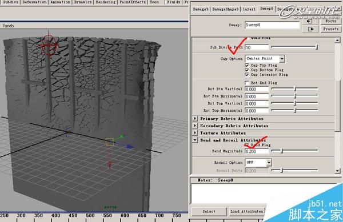Expand Primary Debris Attributes section
This screenshot has height=222, width=343.
click(x=195, y=119)
